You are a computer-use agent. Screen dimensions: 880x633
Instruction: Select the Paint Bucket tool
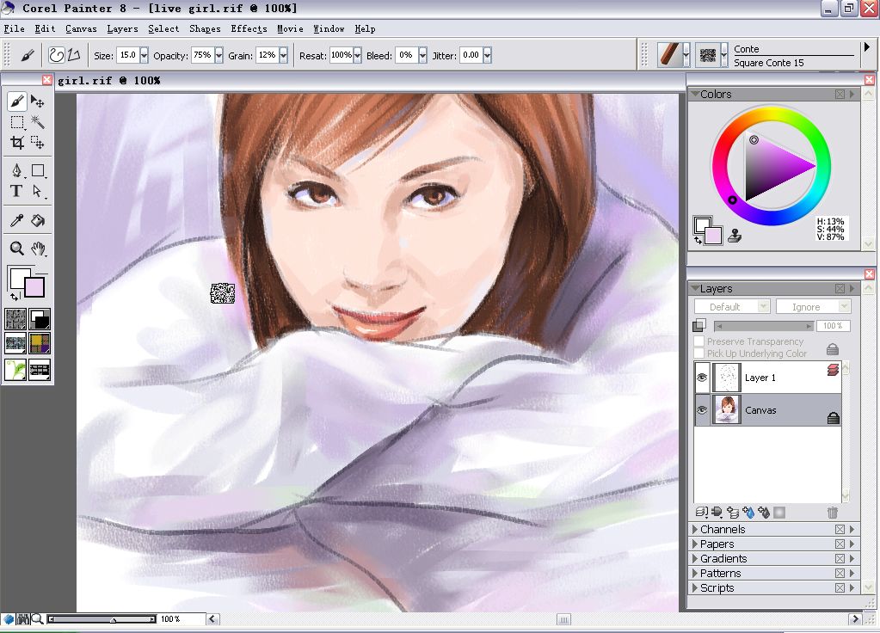coord(38,220)
